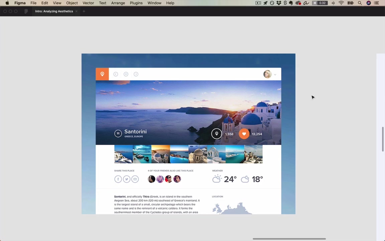Close the Intro: Analyzing Aesthetics tab
The height and width of the screenshot is (241, 385).
(x=76, y=11)
